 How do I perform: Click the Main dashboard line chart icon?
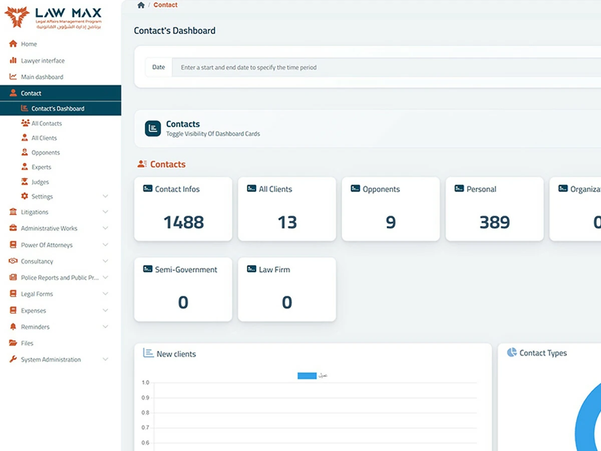13,77
